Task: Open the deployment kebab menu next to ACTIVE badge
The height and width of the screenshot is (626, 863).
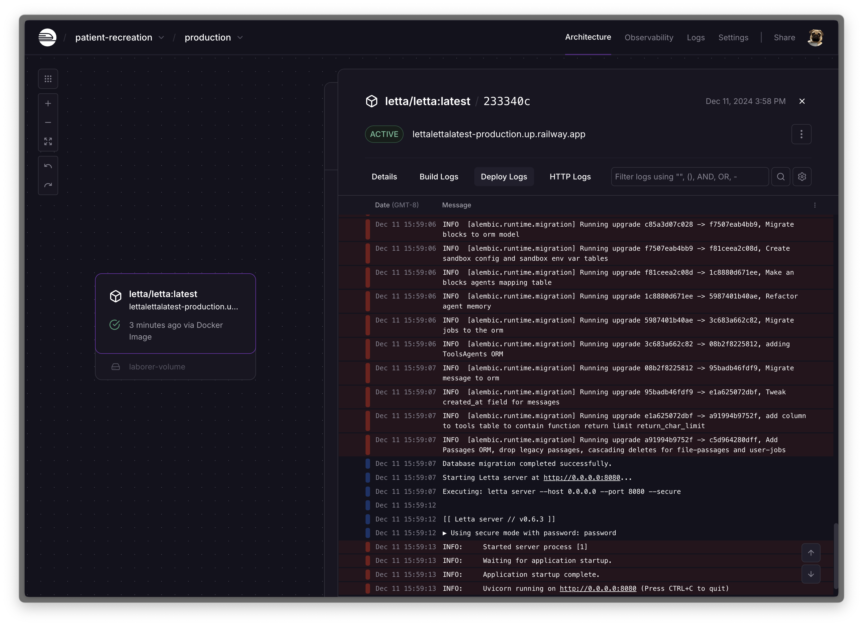Action: pyautogui.click(x=801, y=134)
